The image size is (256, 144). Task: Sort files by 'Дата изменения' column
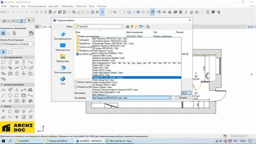click(x=135, y=32)
